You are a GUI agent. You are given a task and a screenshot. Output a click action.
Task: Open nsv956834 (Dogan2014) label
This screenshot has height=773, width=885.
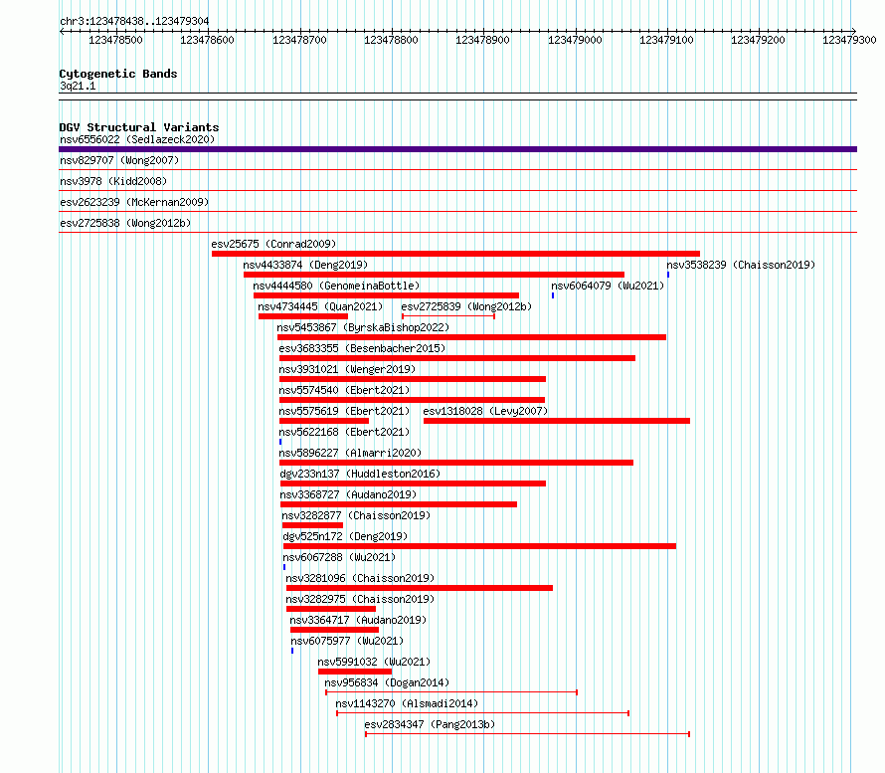point(387,682)
